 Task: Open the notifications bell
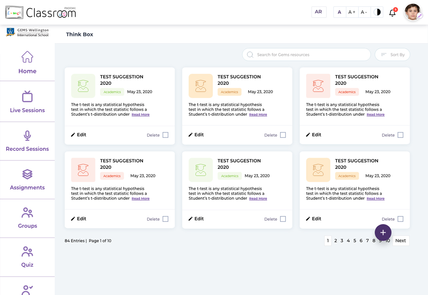(392, 13)
